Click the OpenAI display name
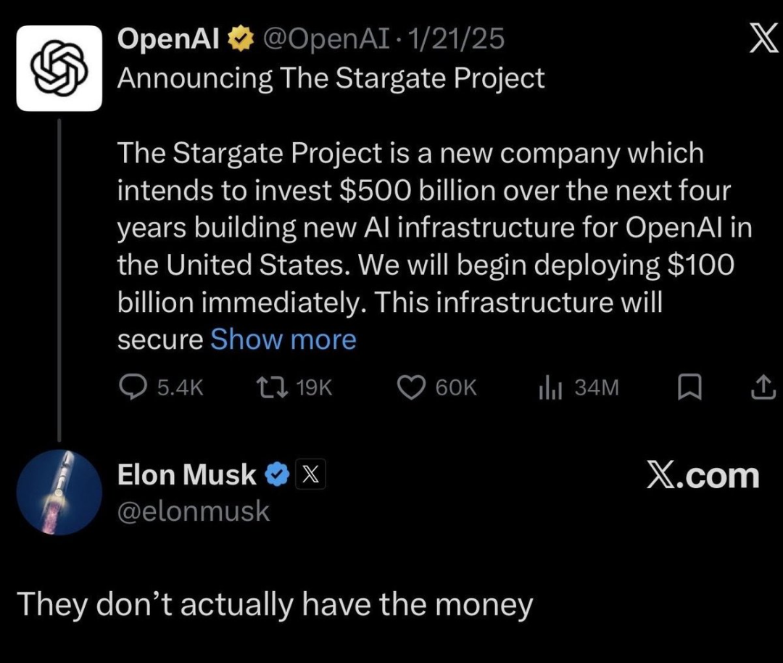Image resolution: width=783 pixels, height=663 pixels. tap(168, 39)
